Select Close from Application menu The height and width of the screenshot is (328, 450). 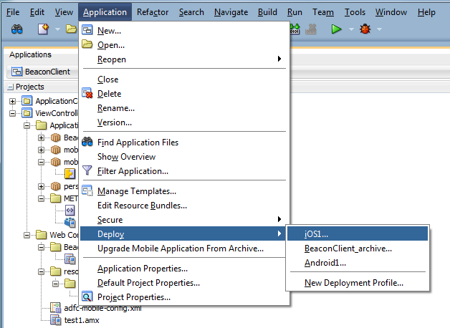(185, 79)
